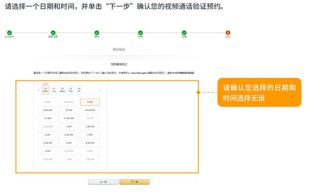Screen dimensions: 312x192
Task: Click the first green checkmark progress step
Action: (9, 33)
